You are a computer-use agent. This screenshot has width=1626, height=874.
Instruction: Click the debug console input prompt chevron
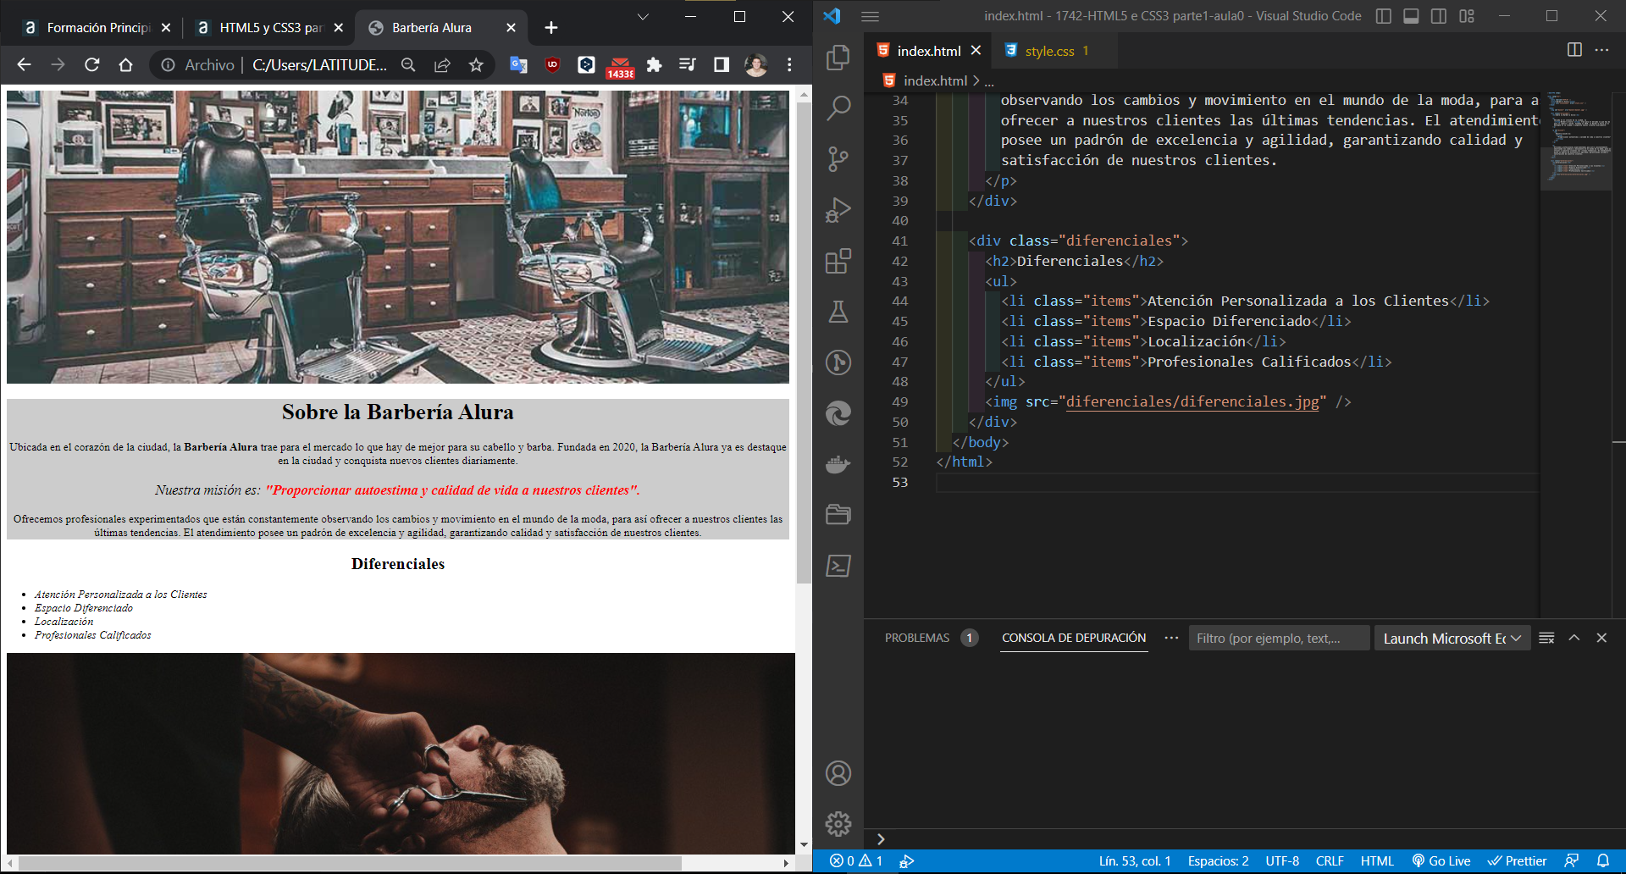coord(881,838)
